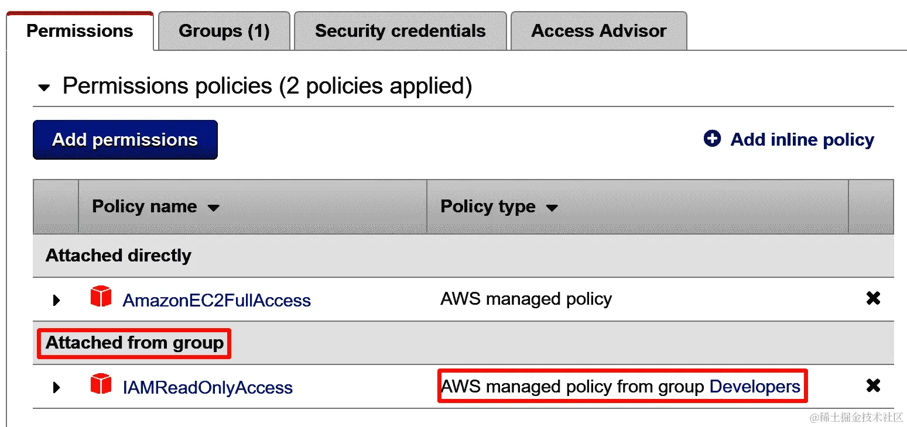Expand the IAMReadOnlyAccess policy row arrow
The image size is (907, 427).
tap(57, 387)
